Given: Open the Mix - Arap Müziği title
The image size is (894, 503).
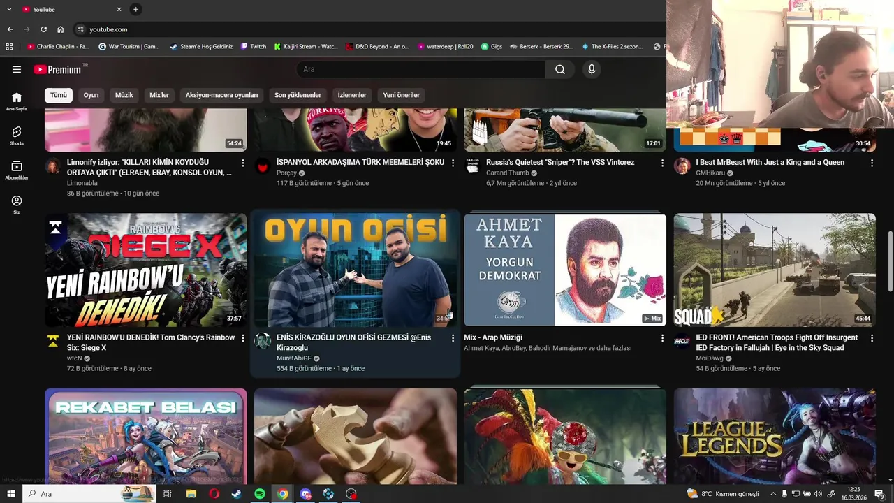Looking at the screenshot, I should [x=493, y=337].
